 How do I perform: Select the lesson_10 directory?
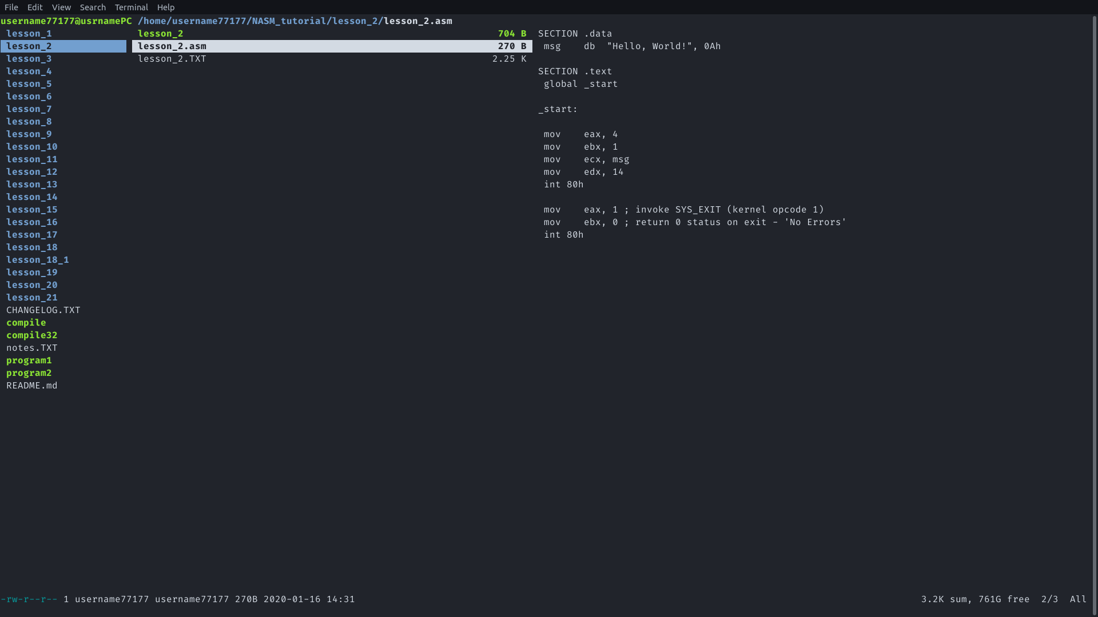click(x=32, y=147)
